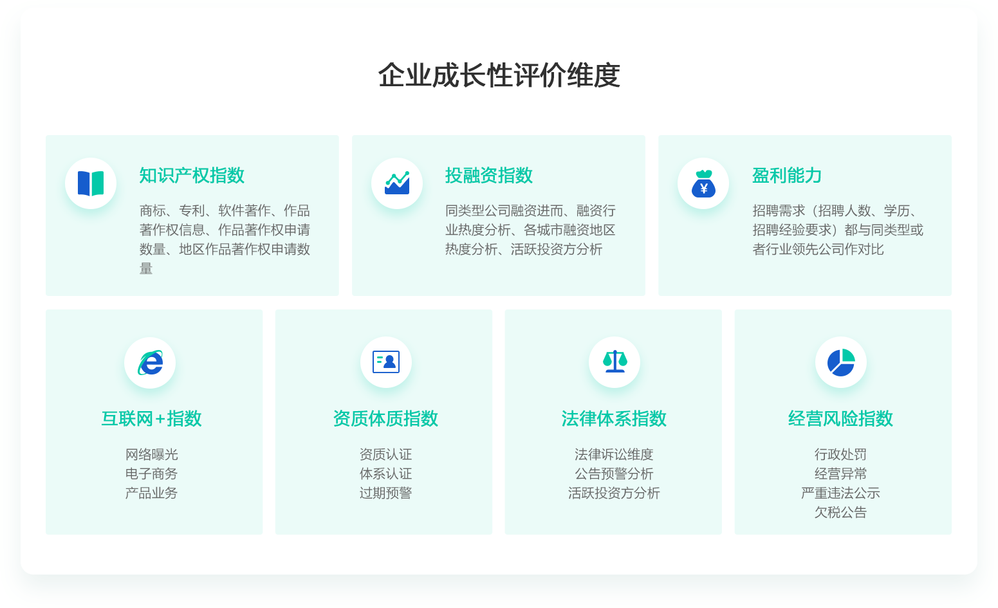
Task: Select the 投融资指数 heading
Action: tap(489, 176)
